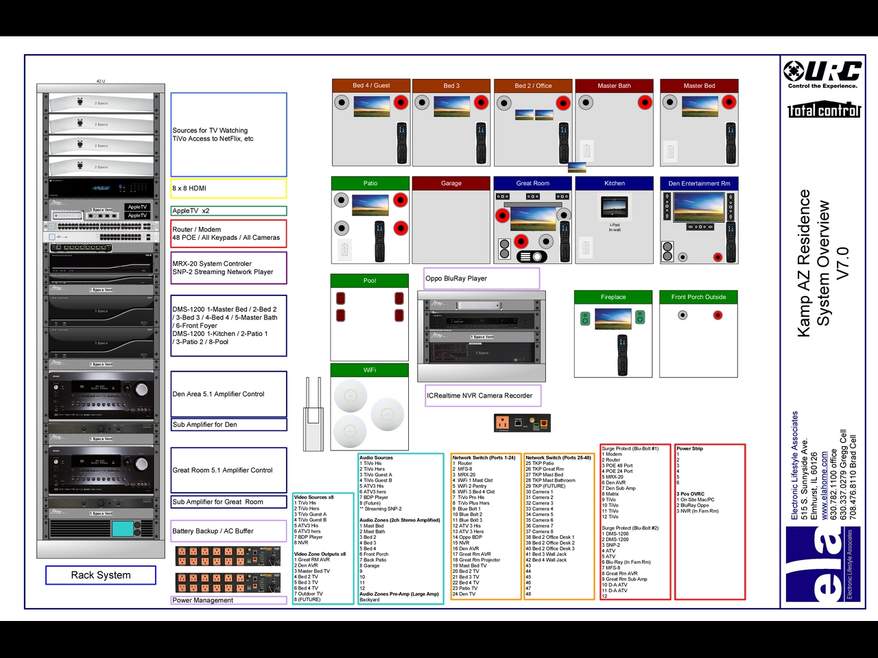The width and height of the screenshot is (878, 658).
Task: Click the Fireplace remote control
Action: tap(622, 354)
